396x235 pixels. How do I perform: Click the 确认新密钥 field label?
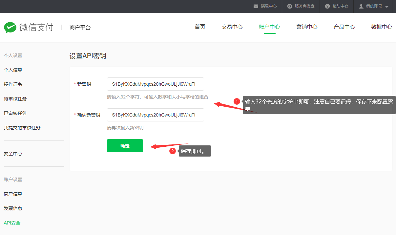89,115
